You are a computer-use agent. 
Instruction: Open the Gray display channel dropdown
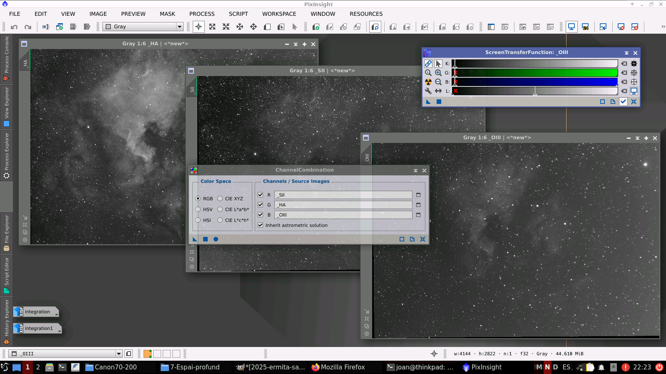point(179,27)
